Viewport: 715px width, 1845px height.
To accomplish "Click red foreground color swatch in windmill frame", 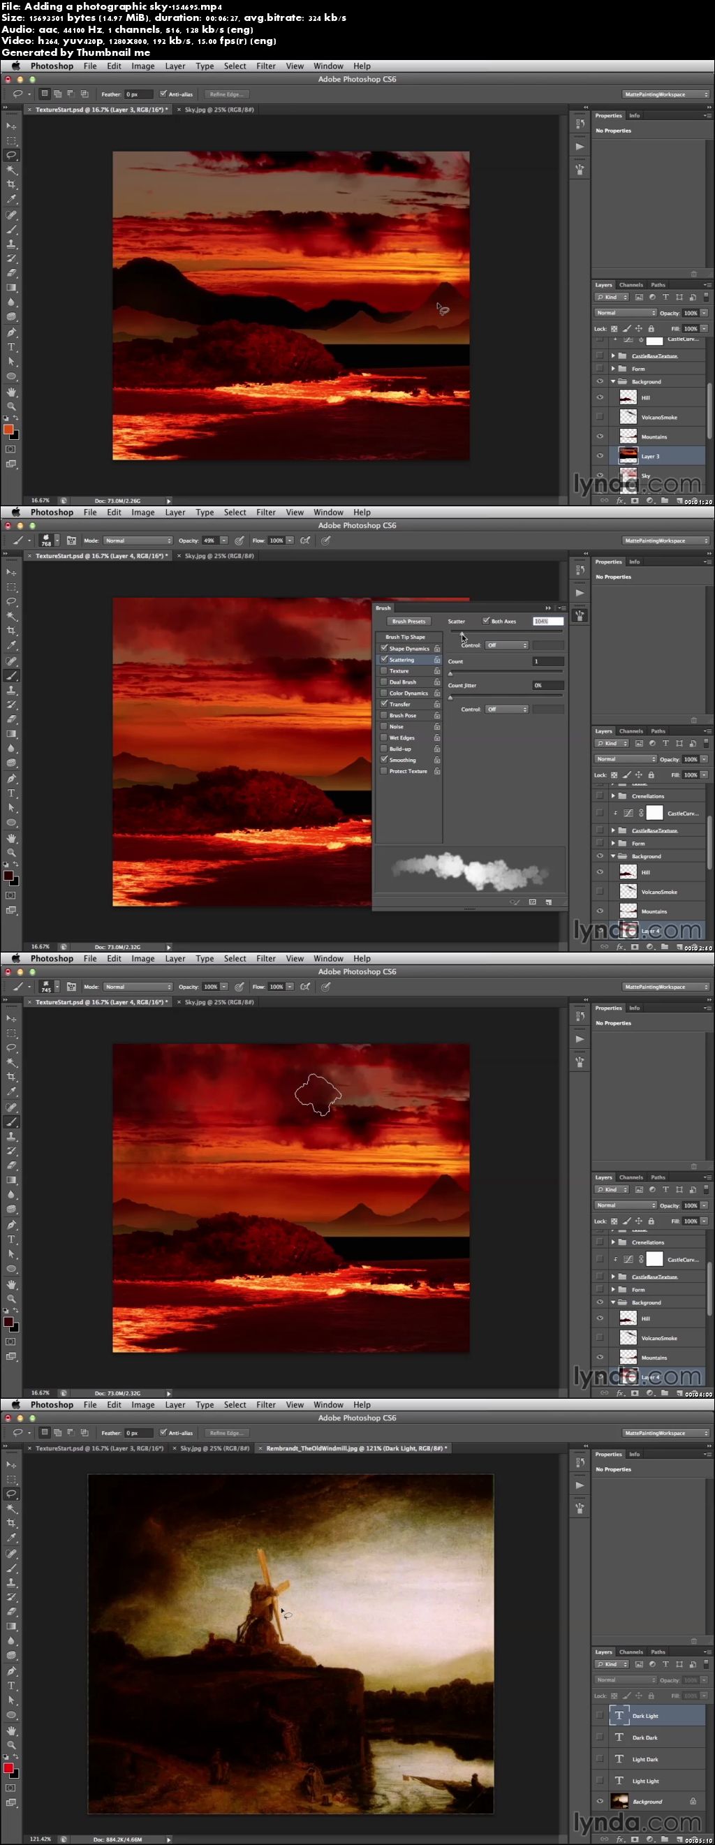I will point(8,1768).
